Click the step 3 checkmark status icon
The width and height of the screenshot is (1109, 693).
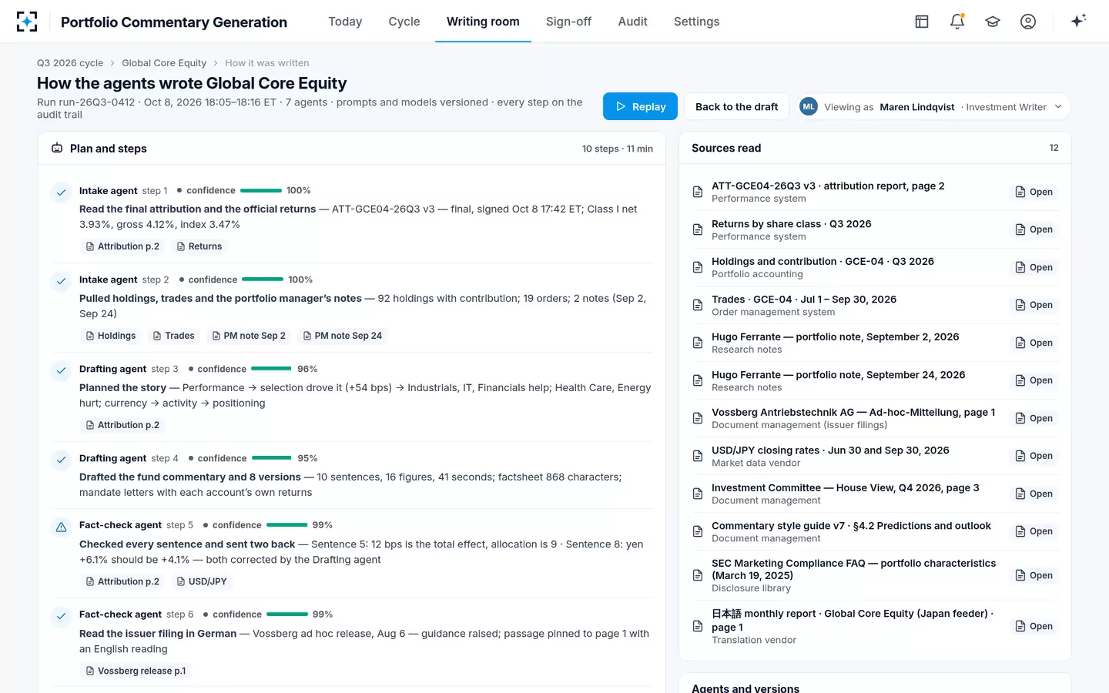point(61,371)
